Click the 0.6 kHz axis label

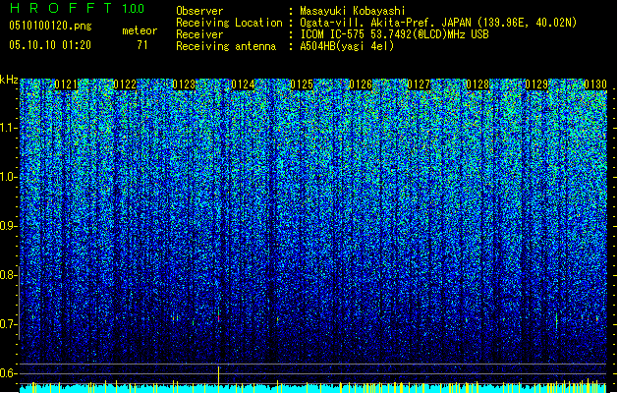pyautogui.click(x=7, y=373)
